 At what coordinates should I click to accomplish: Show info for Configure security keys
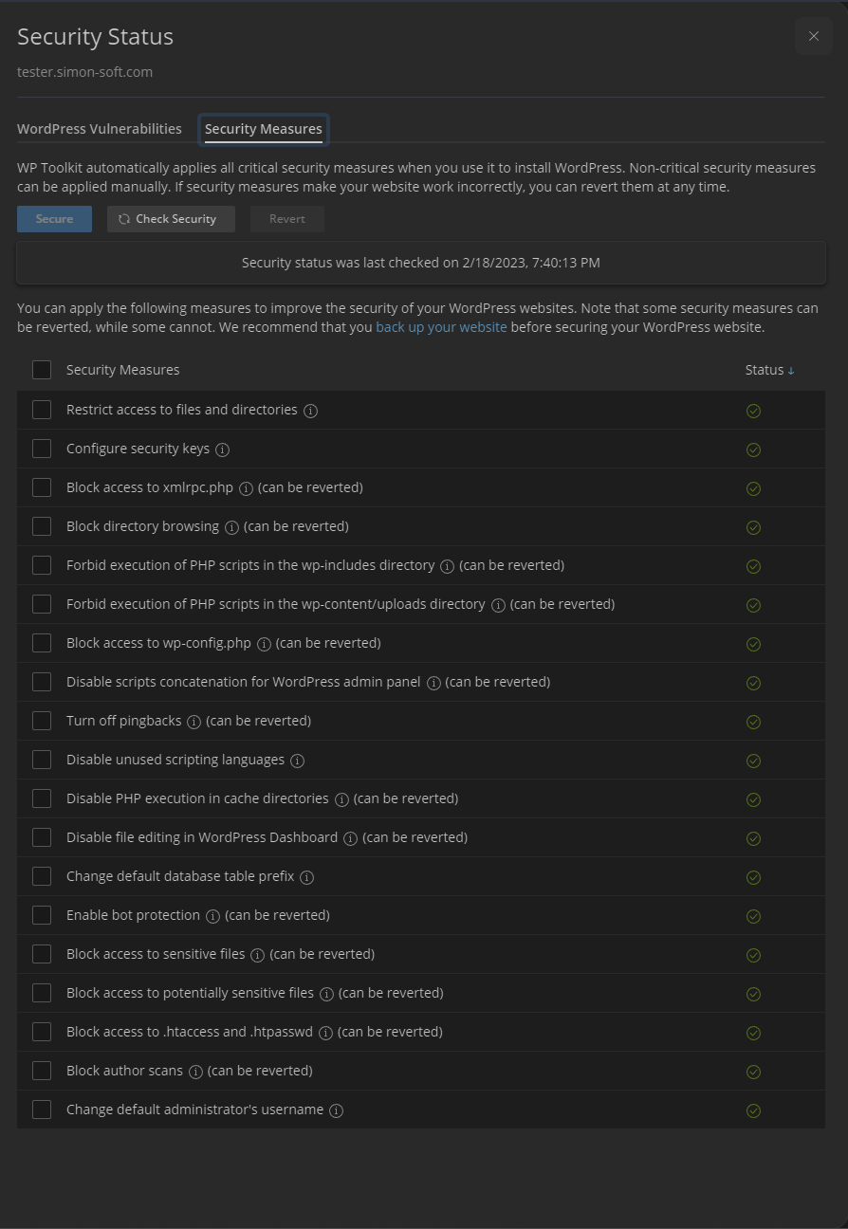pos(223,449)
